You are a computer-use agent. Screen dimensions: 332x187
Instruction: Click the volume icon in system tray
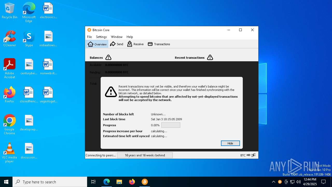coord(299,182)
